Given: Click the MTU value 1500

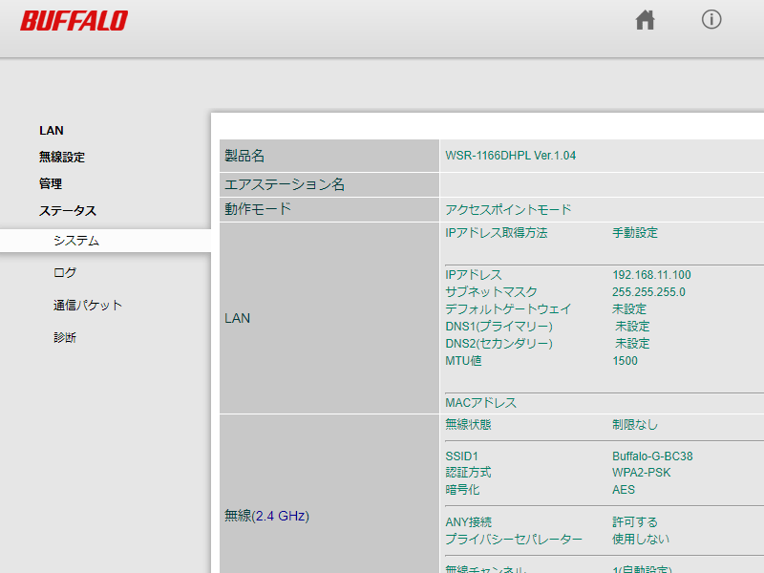Looking at the screenshot, I should [625, 361].
